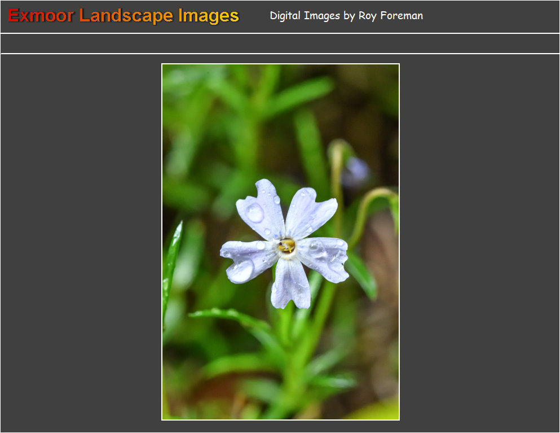Click the sharp green leaf blade at photo's left edge
This screenshot has width=560, height=433.
click(x=171, y=260)
